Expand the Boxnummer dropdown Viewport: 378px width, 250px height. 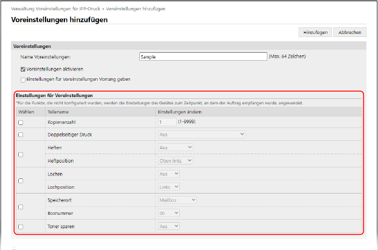coord(169,213)
